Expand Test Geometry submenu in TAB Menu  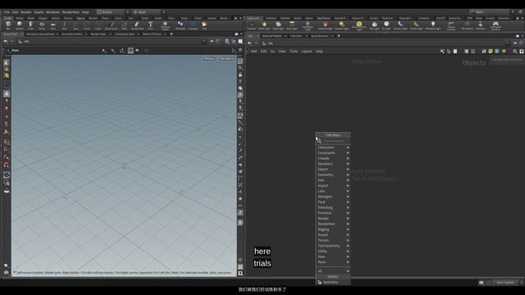coord(333,246)
